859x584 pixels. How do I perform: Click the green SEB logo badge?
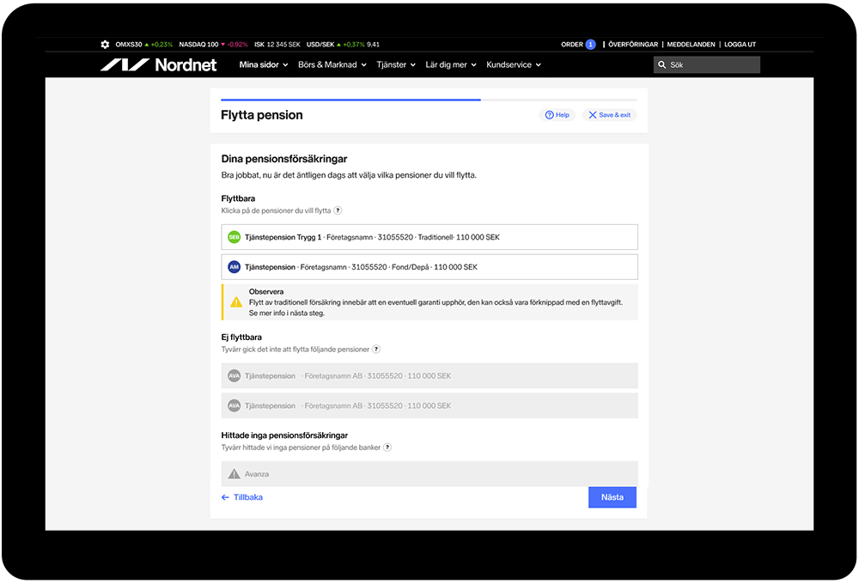234,237
